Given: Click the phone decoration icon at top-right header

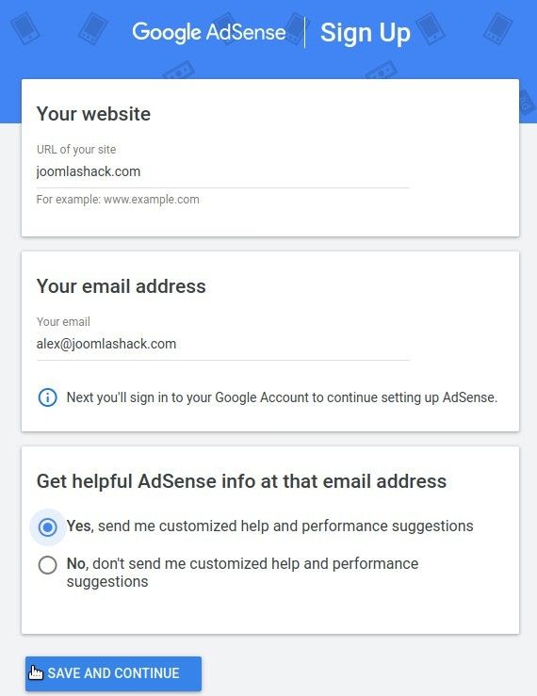Looking at the screenshot, I should 498,27.
